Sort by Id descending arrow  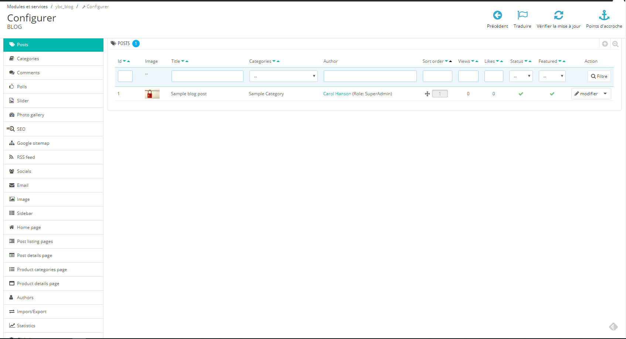coord(124,61)
